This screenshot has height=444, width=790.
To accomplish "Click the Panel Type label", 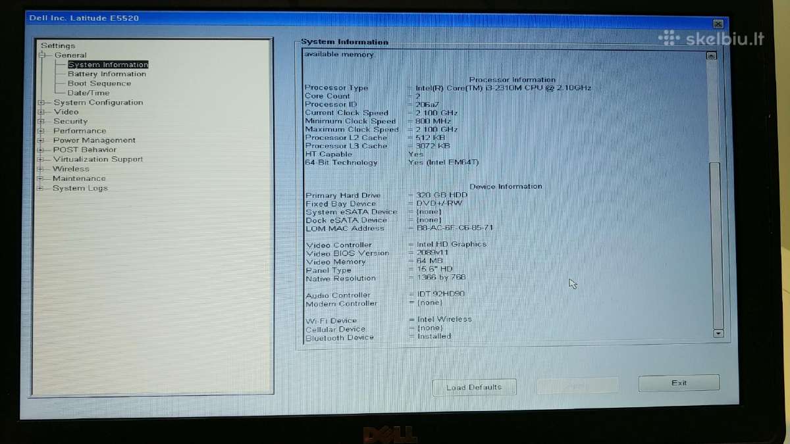I will pos(329,270).
